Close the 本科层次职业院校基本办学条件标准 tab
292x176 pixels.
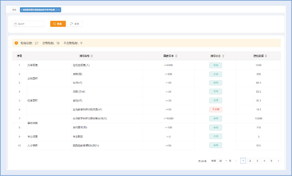pyautogui.click(x=59, y=10)
